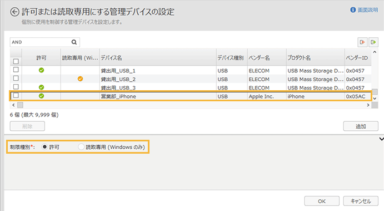Sort by the ベンダーID column header

358,58
